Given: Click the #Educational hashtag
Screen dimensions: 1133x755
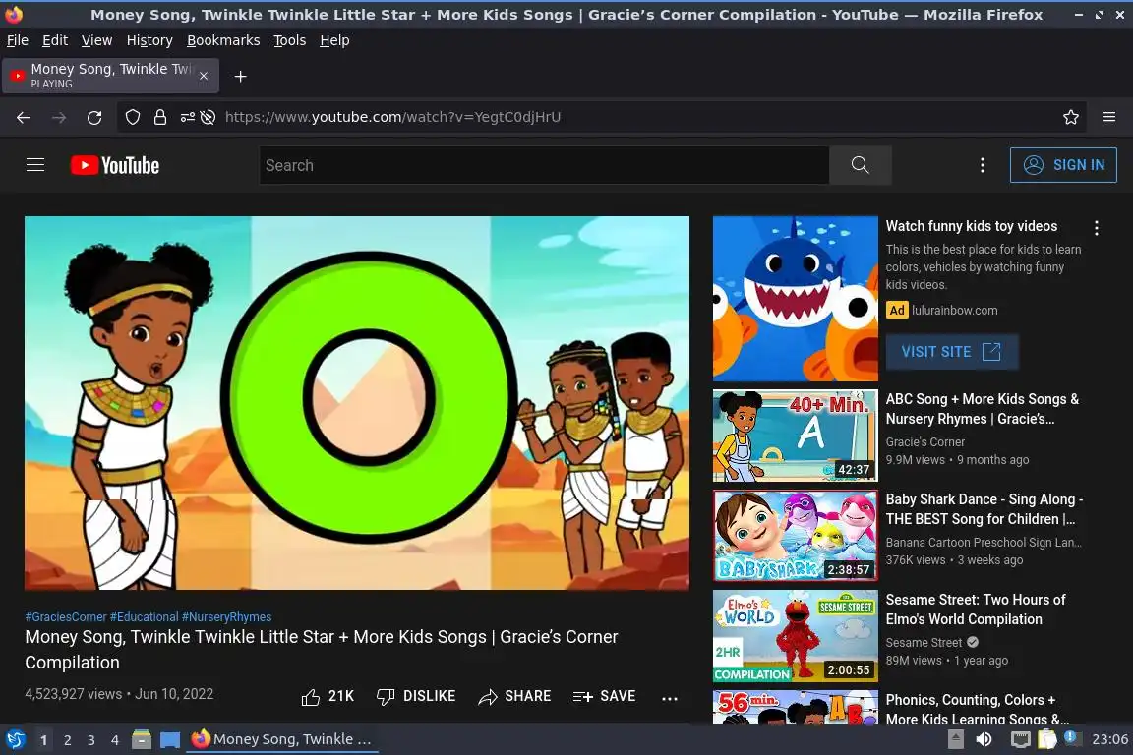Looking at the screenshot, I should pyautogui.click(x=144, y=617).
